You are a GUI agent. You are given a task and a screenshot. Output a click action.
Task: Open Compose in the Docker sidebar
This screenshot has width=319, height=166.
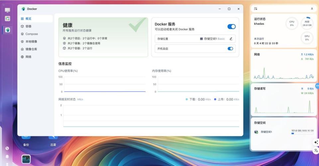click(31, 34)
